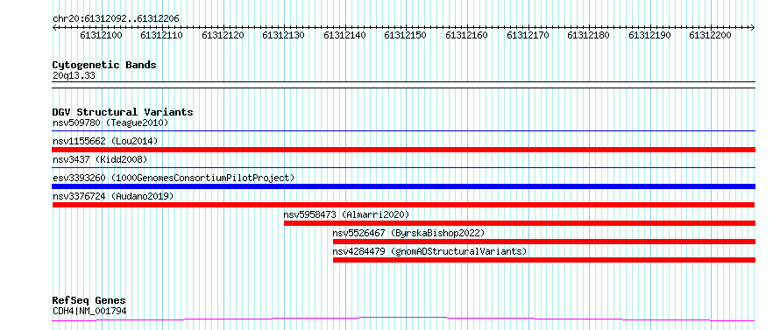Select the RefSeq Genes track title

pos(89,301)
